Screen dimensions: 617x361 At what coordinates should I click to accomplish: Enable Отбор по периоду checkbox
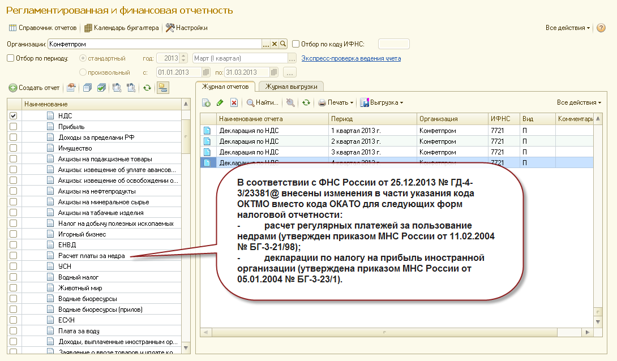[11, 58]
